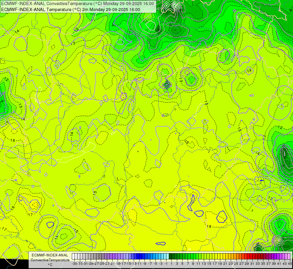Image resolution: width=293 pixels, height=269 pixels.
Task: Click the 27 legend scale value
Action: click(242, 264)
